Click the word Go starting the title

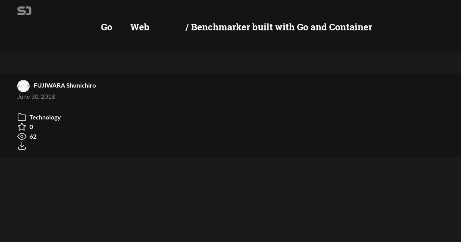(106, 27)
